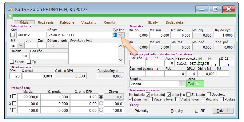Open the MJ unit dropdown showing ks

coord(21,45)
